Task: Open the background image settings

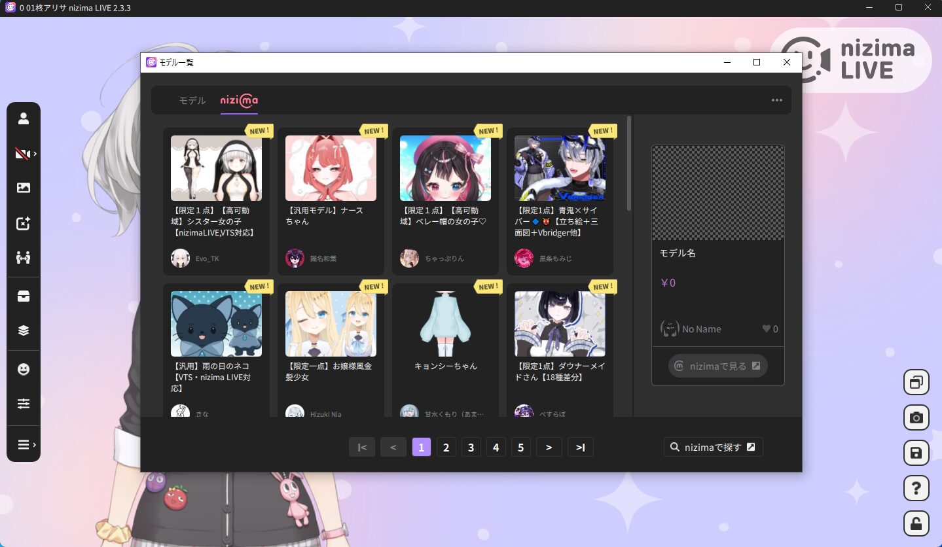Action: [24, 188]
